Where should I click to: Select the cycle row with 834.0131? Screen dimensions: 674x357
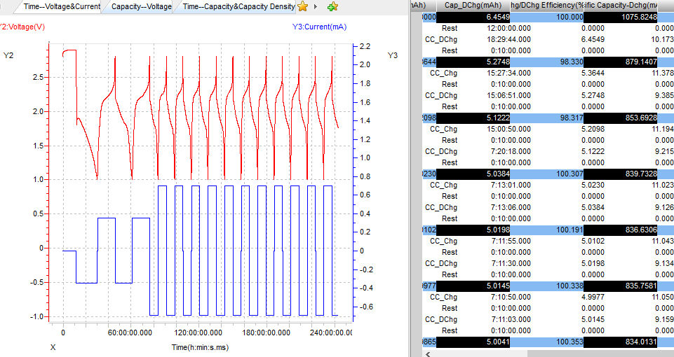click(548, 342)
